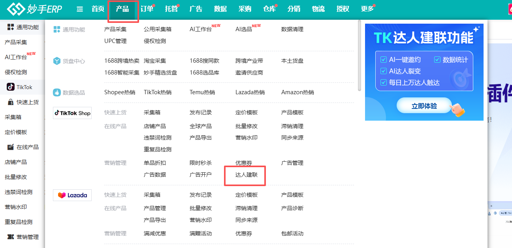The width and height of the screenshot is (512, 248).
Task: Open 广告开户 link
Action: point(201,175)
